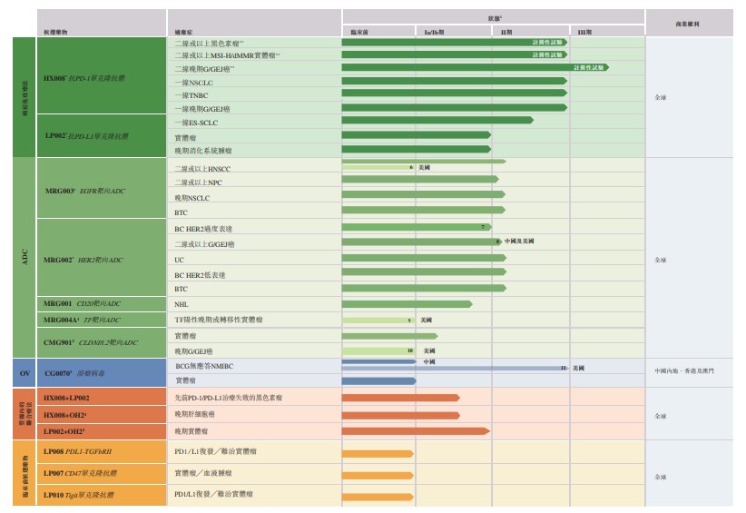Select the blue CG0070 oncolytic virus cell
Viewport: 746px width, 513px height.
coord(102,372)
